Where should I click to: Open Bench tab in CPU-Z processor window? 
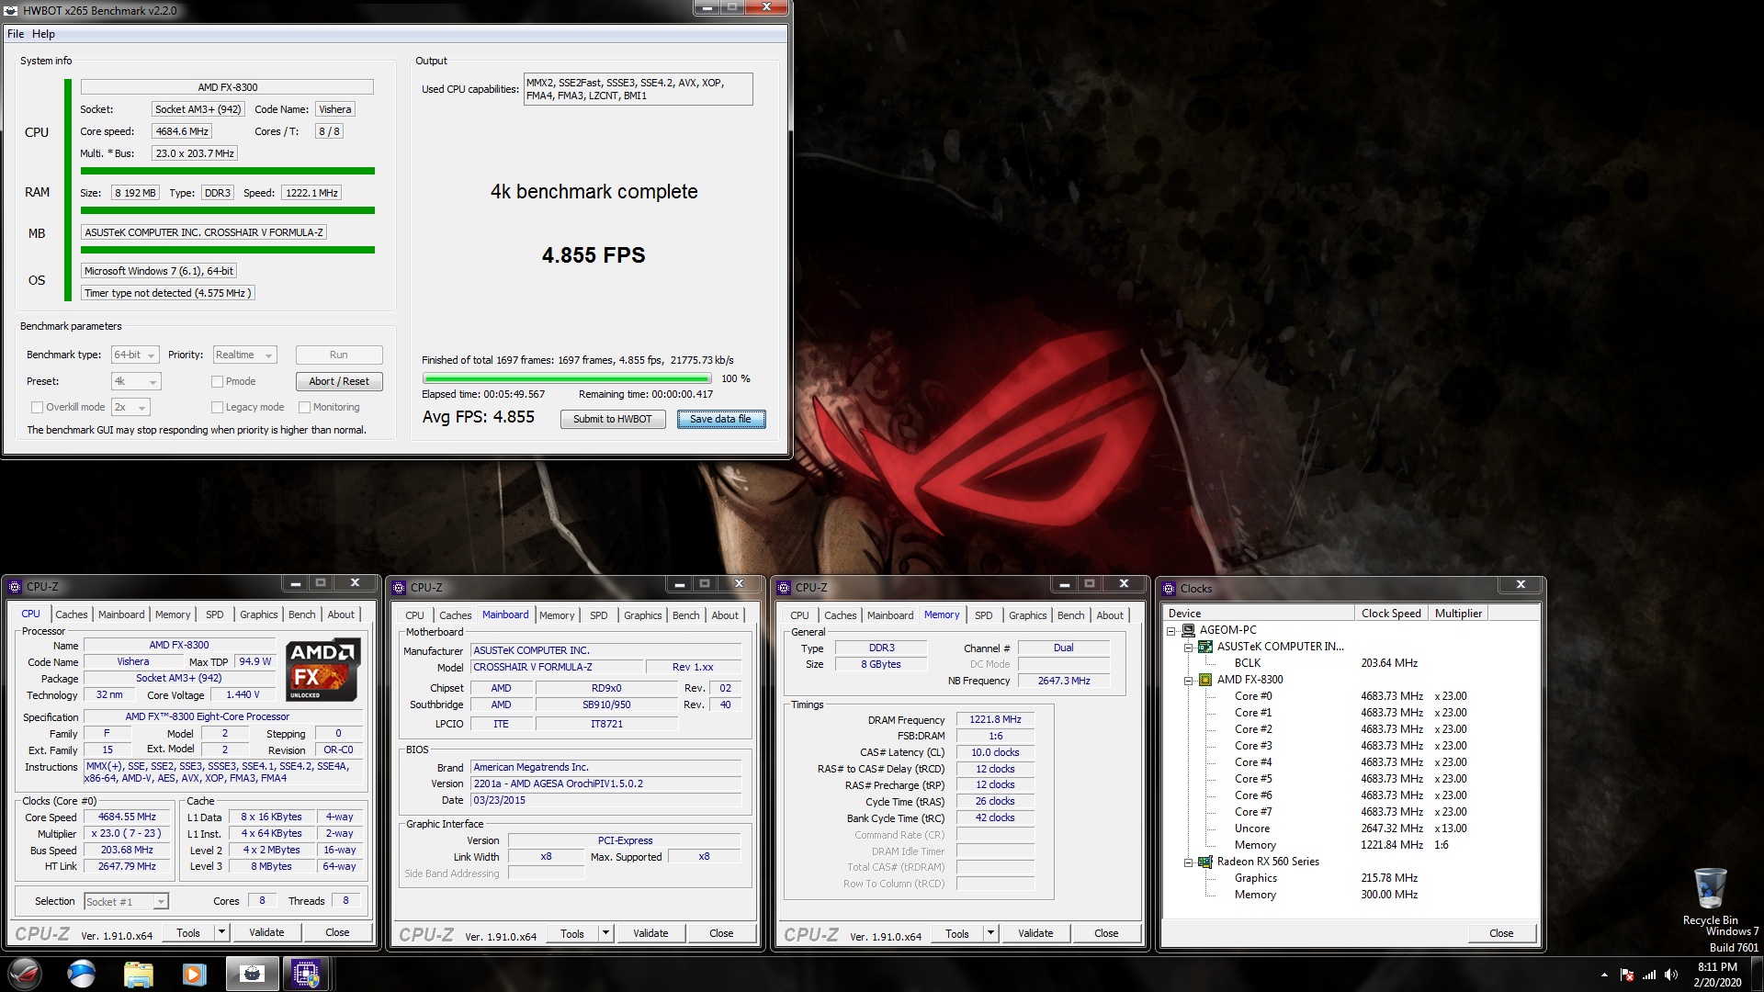(301, 614)
